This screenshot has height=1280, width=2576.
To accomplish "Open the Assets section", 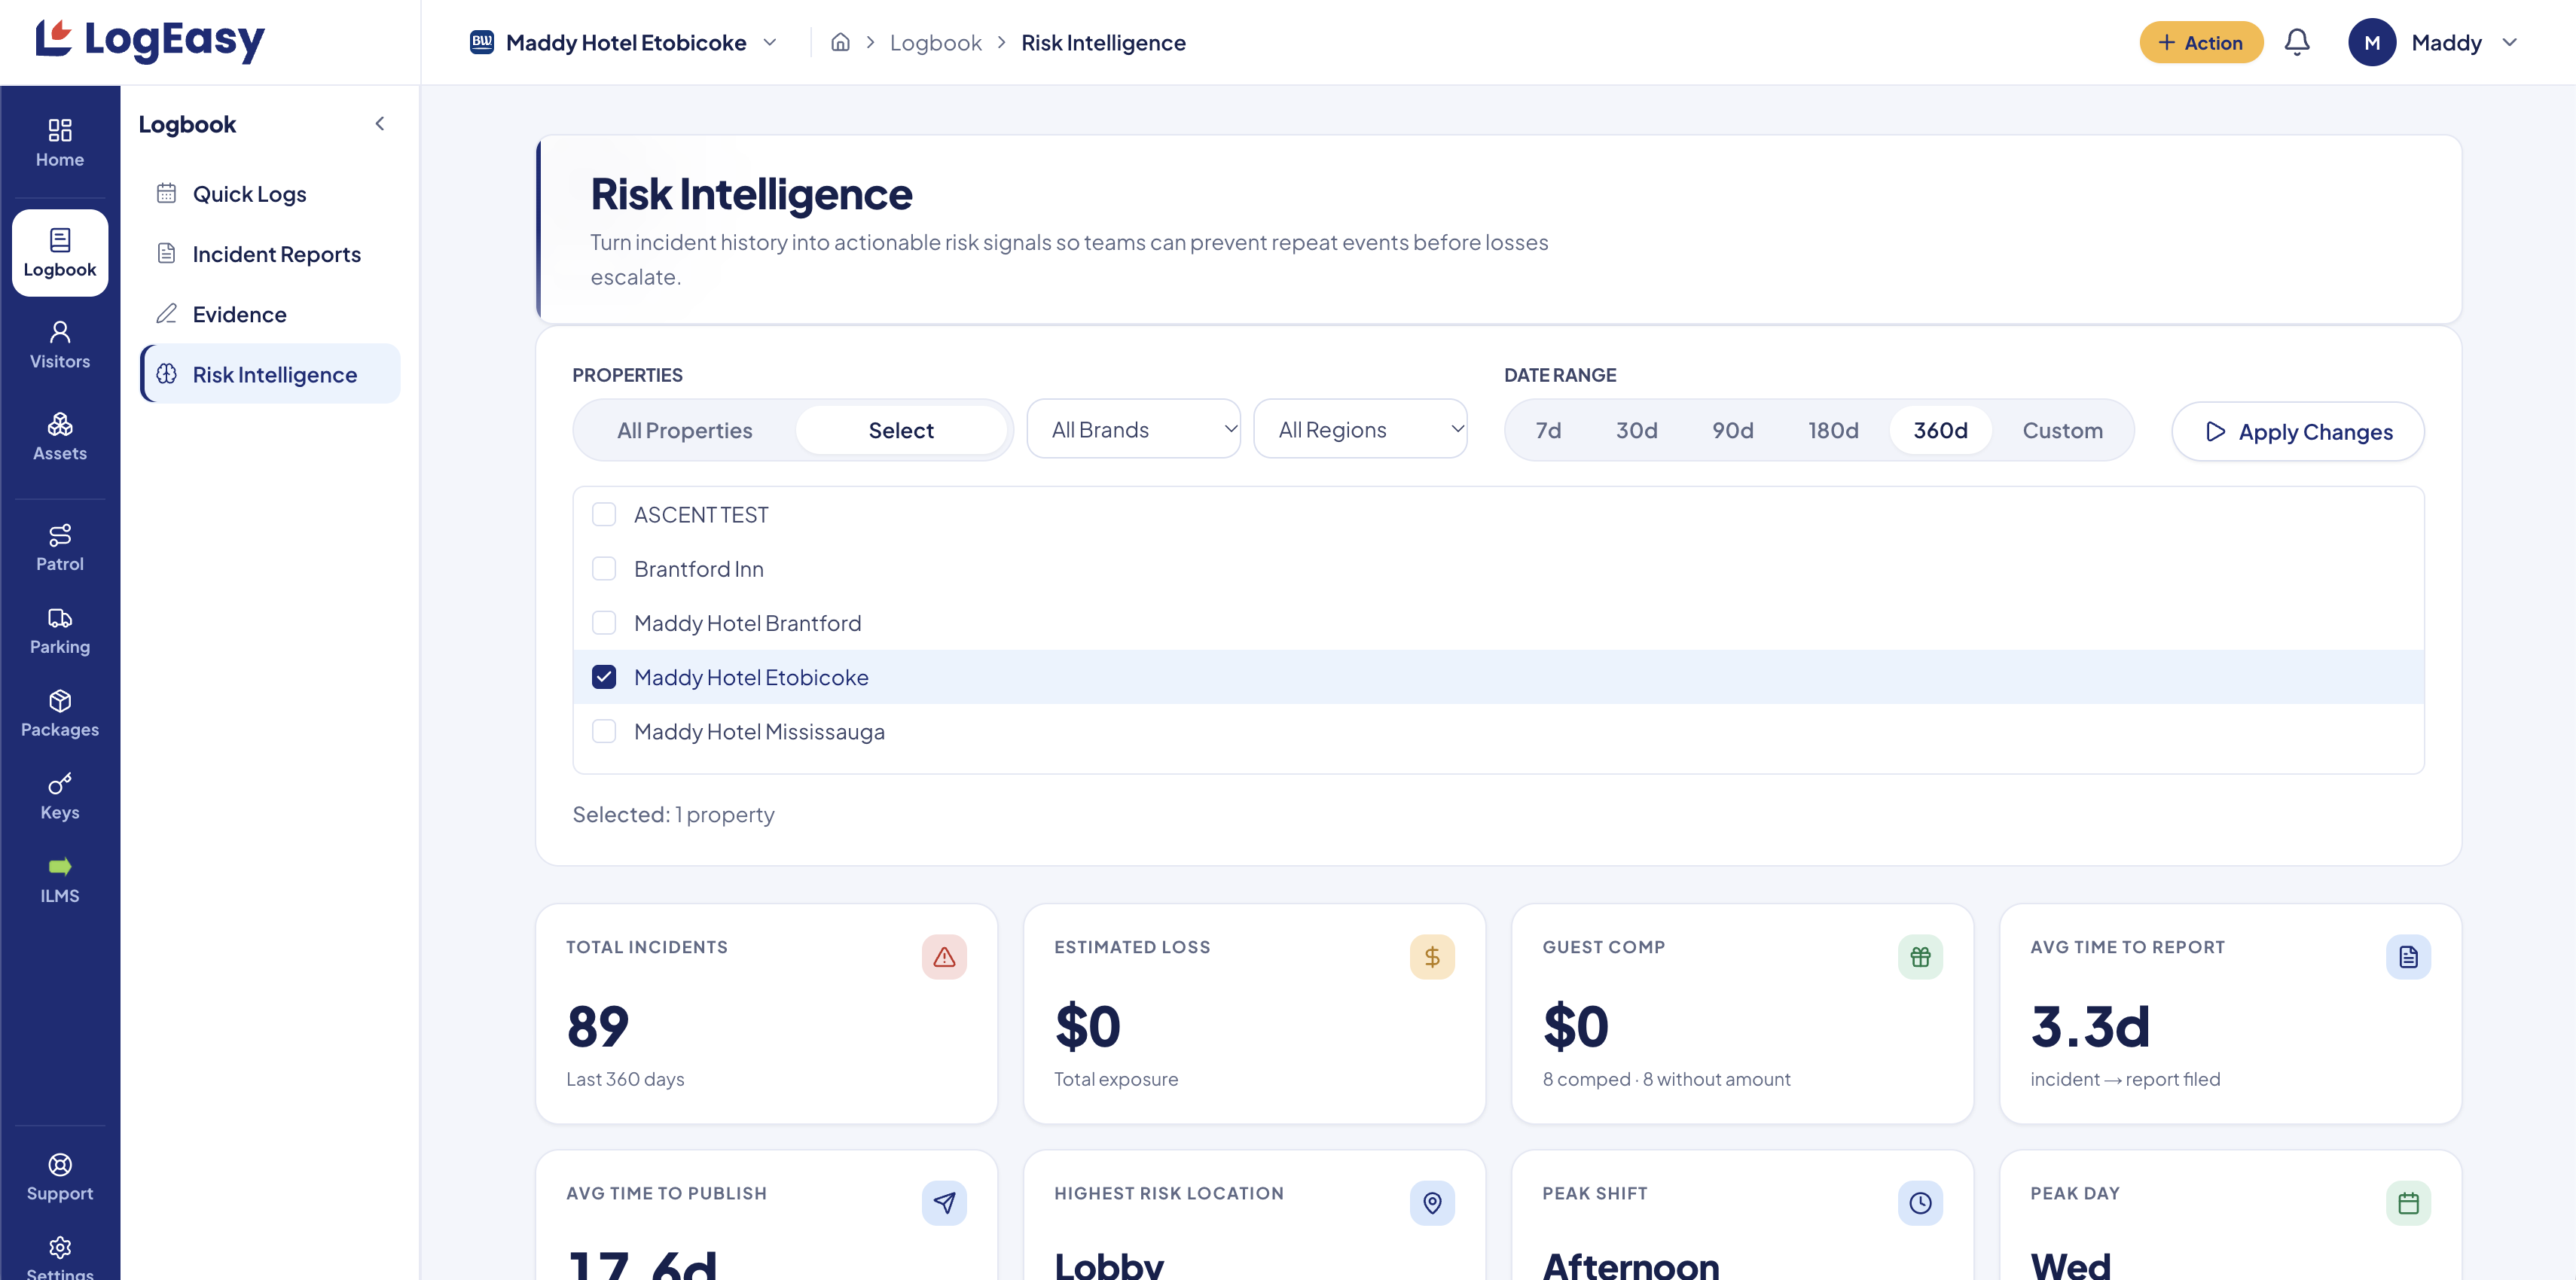I will [60, 437].
